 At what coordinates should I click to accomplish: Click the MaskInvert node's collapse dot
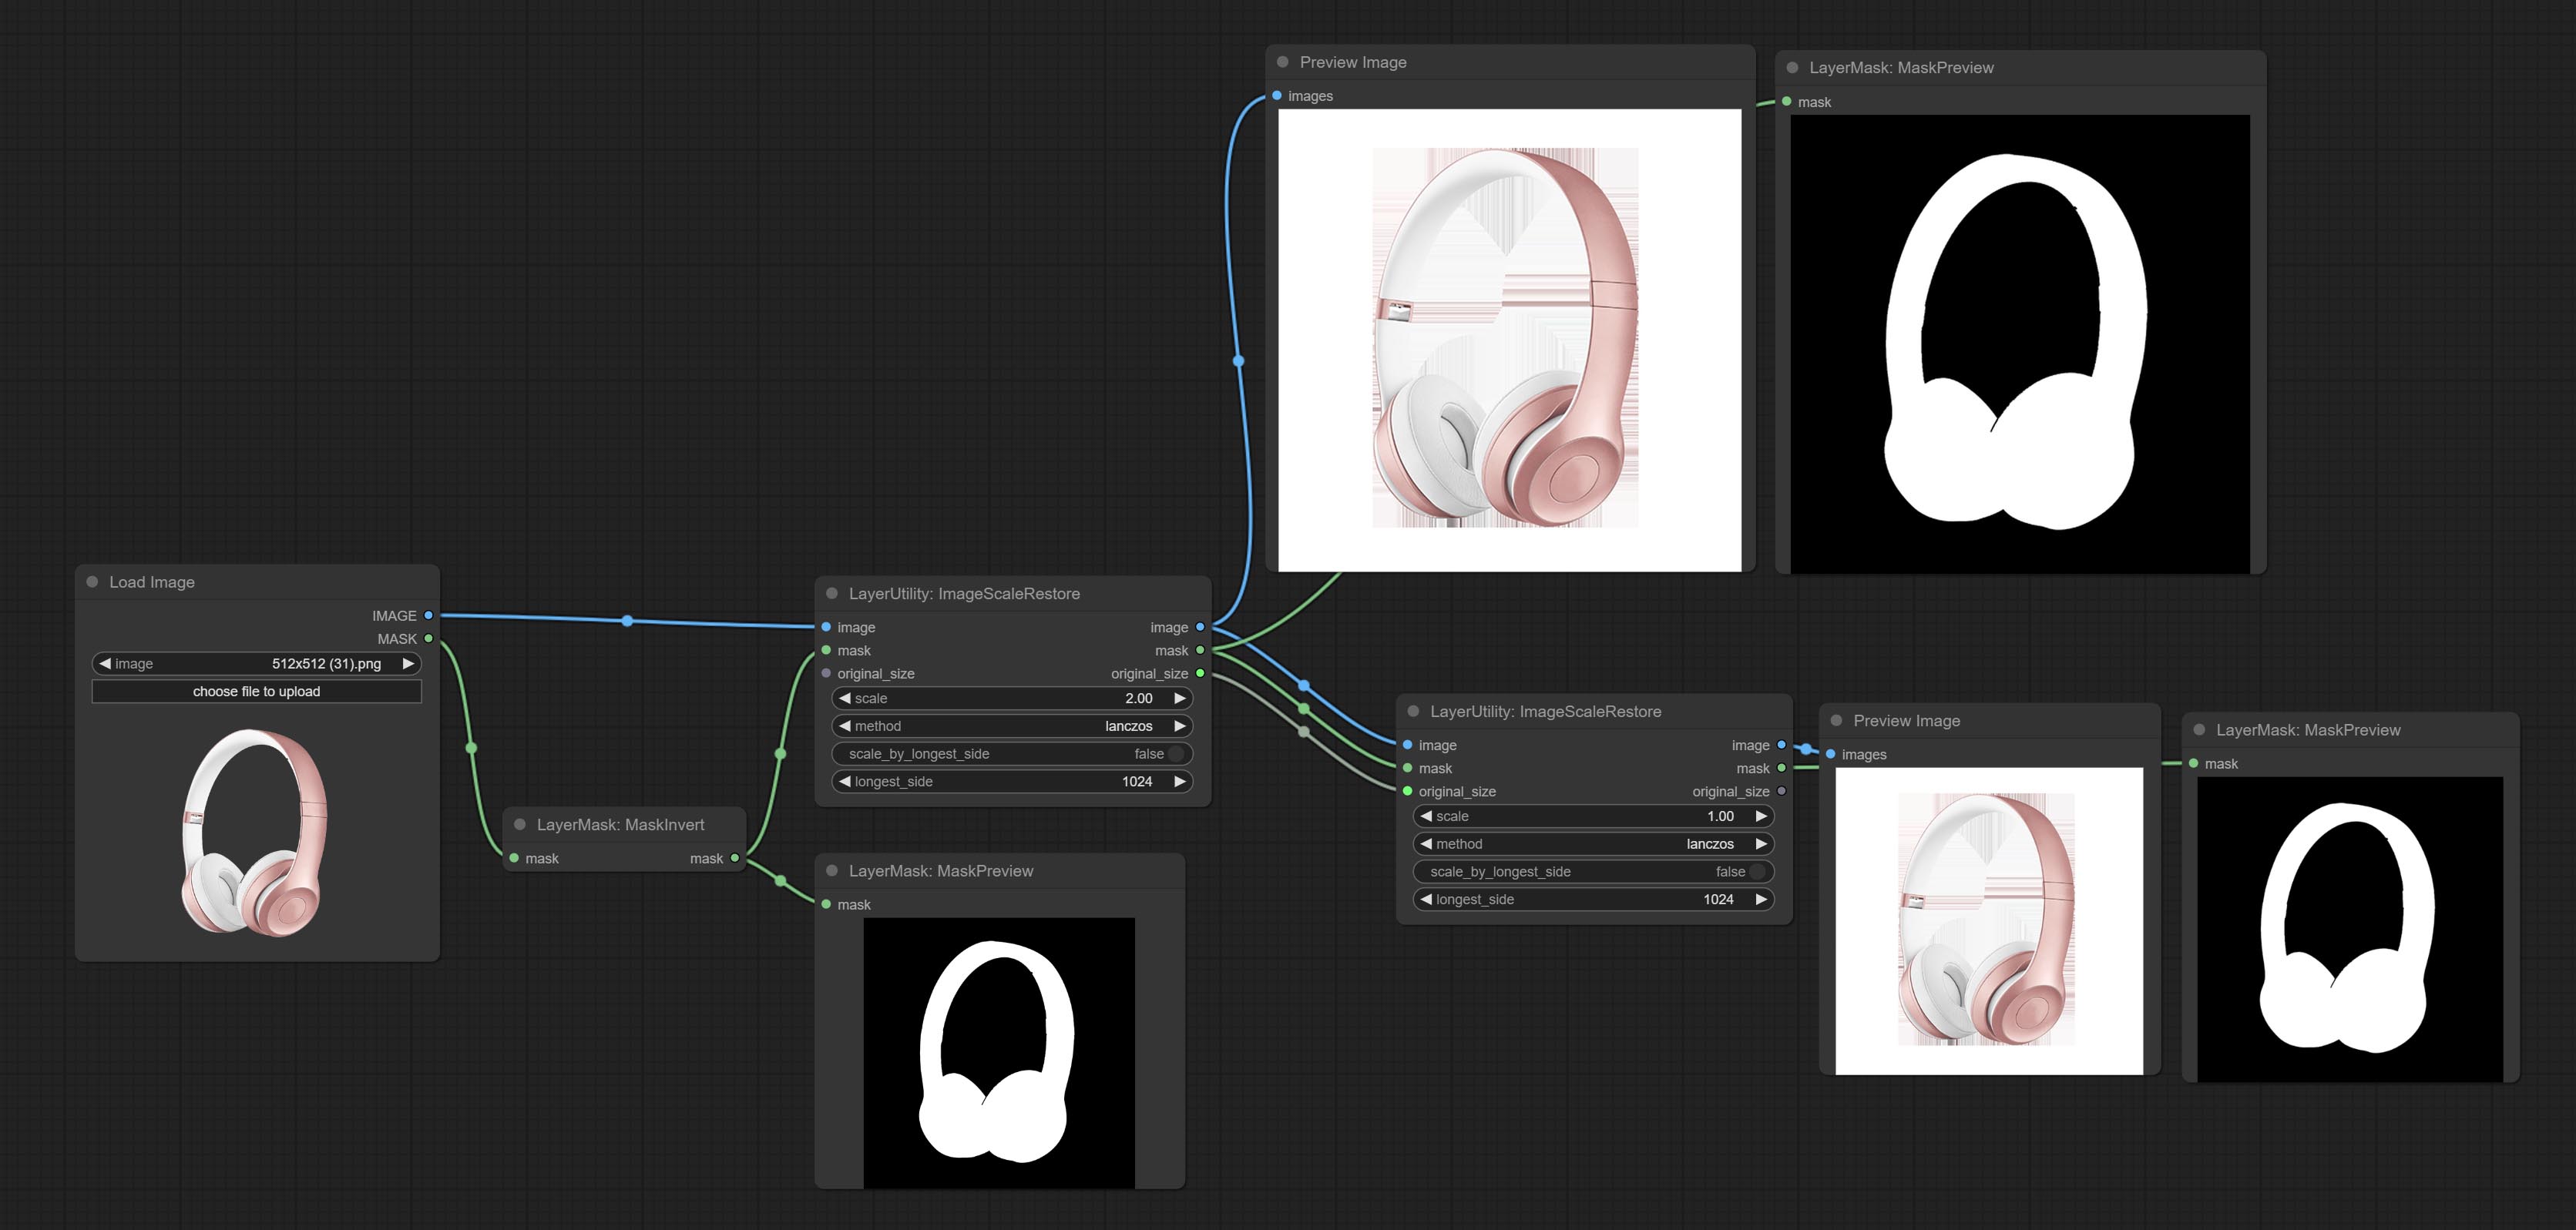point(519,824)
